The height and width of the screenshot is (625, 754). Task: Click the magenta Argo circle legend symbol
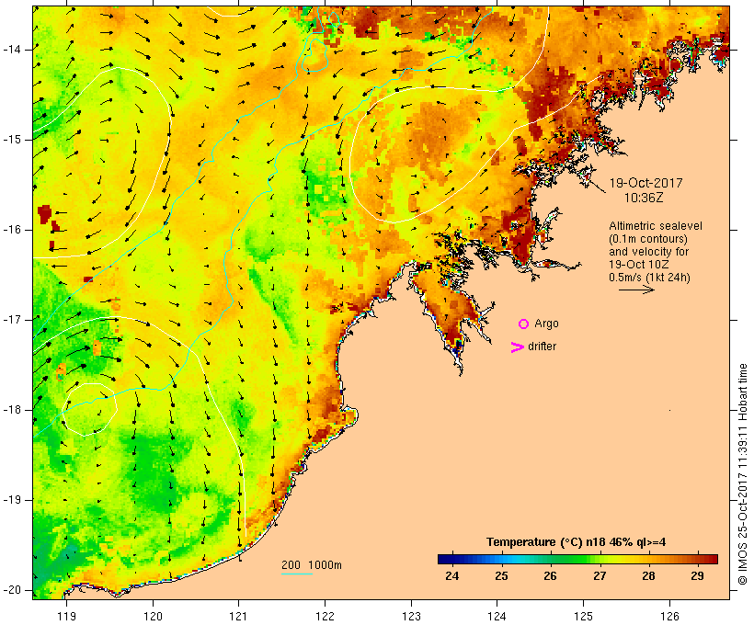[524, 324]
